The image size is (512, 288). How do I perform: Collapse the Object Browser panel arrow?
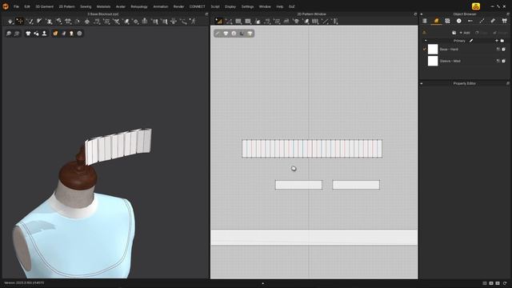click(x=422, y=14)
